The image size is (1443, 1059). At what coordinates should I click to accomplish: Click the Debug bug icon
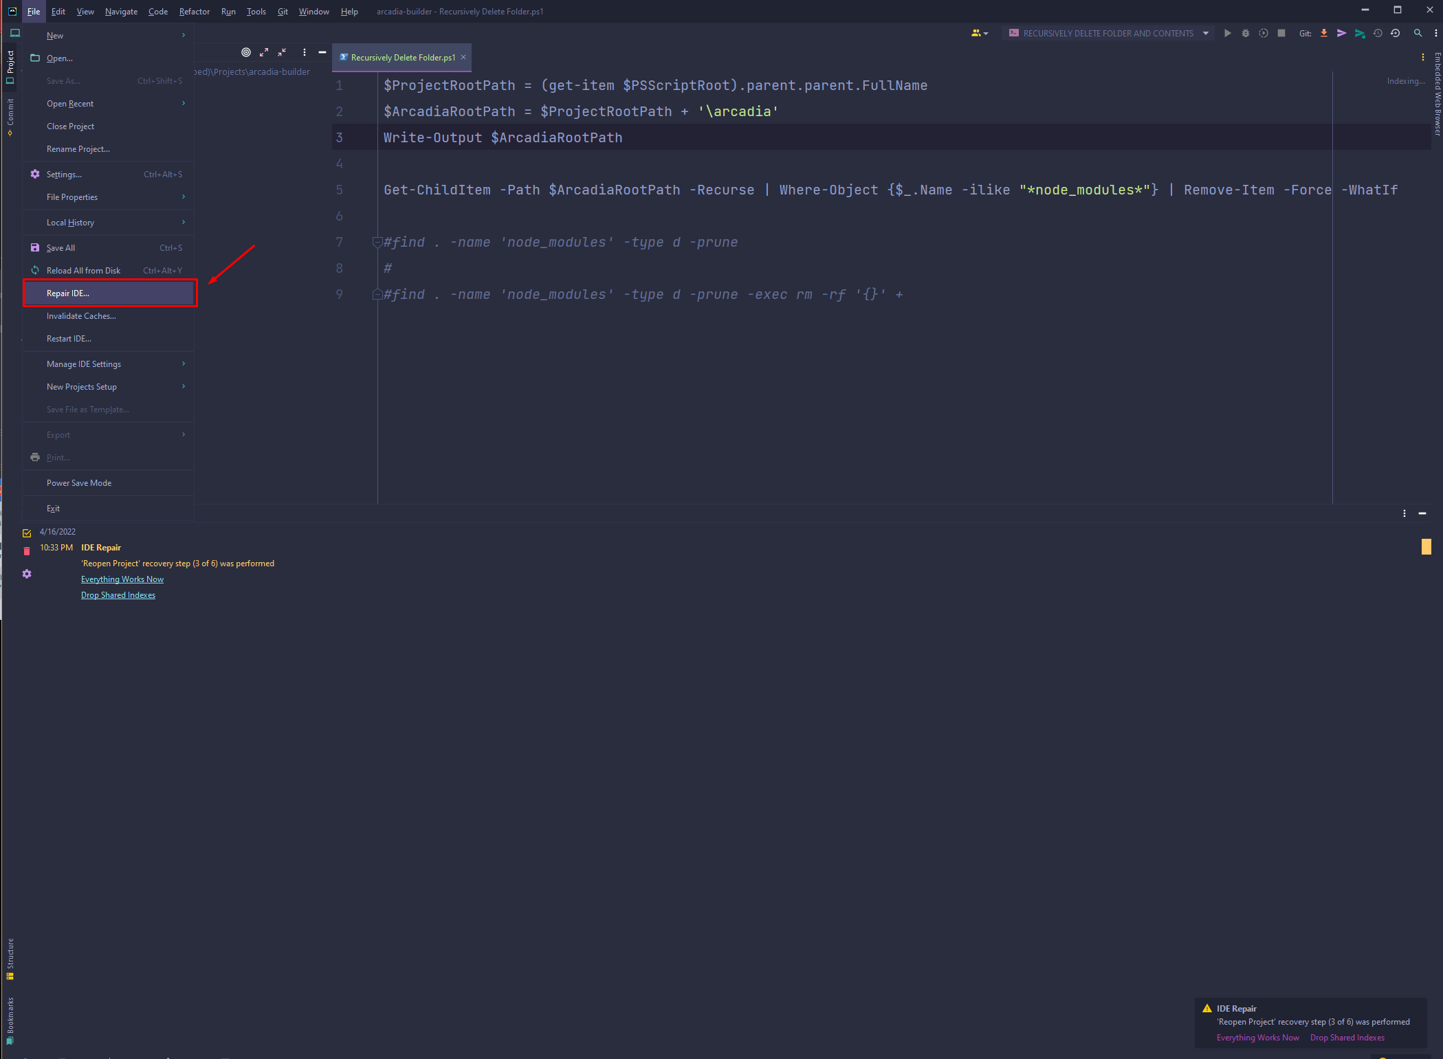[x=1245, y=33]
